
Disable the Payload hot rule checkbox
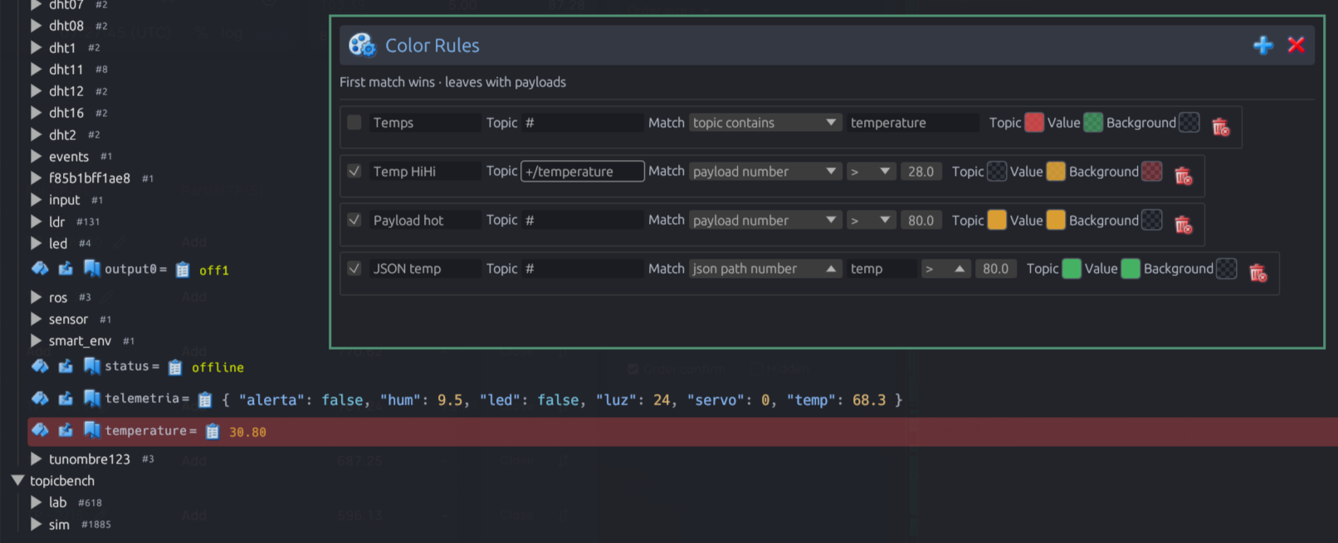(x=354, y=220)
